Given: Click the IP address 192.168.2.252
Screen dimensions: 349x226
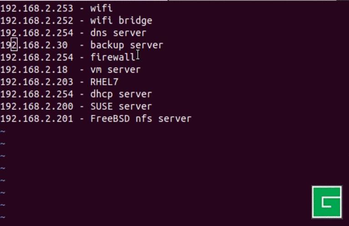Looking at the screenshot, I should 36,21.
